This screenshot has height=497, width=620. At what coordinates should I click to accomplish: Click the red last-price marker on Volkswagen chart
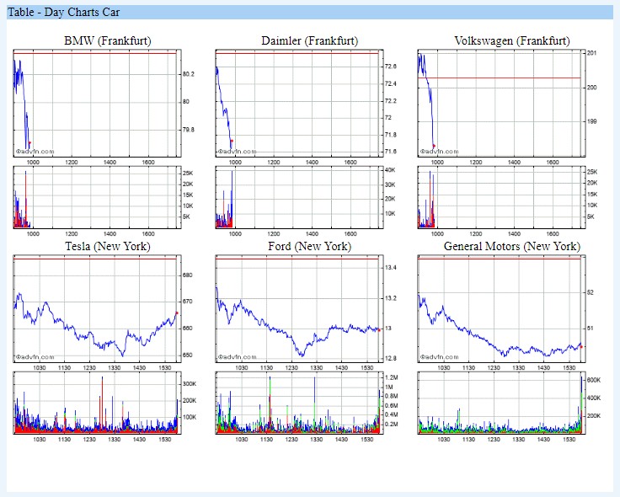coord(434,146)
